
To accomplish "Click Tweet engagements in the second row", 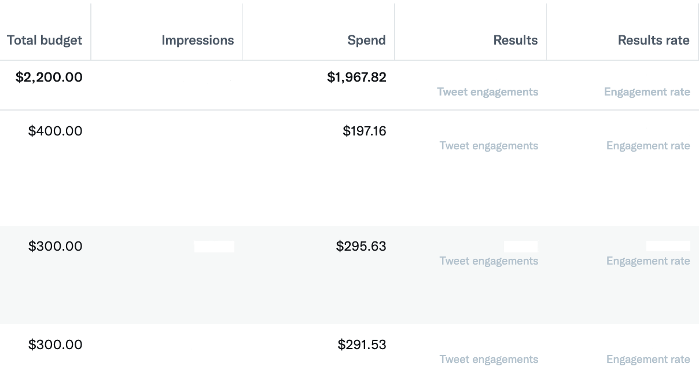I will (488, 145).
